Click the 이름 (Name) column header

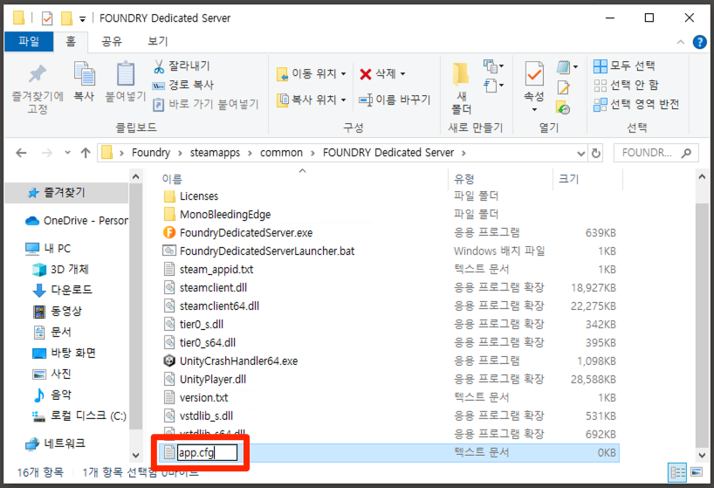pos(172,179)
